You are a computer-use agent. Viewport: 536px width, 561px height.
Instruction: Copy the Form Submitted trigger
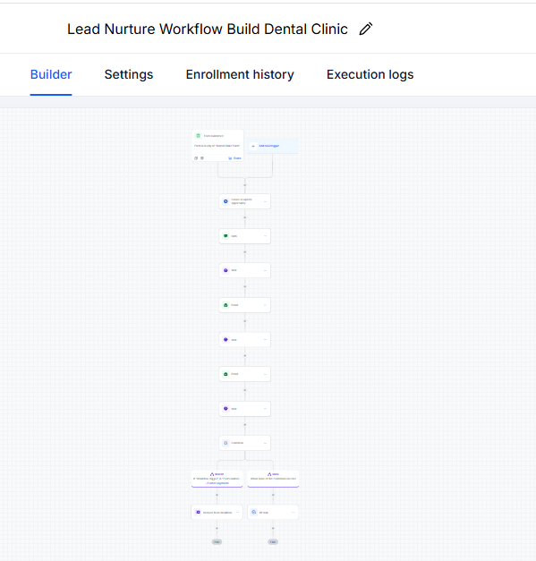[x=196, y=158]
